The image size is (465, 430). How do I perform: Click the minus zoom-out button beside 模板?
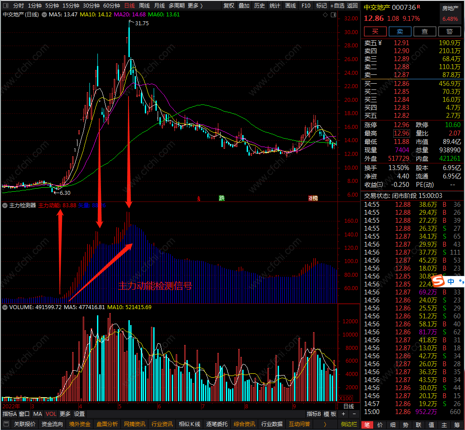(x=354, y=414)
